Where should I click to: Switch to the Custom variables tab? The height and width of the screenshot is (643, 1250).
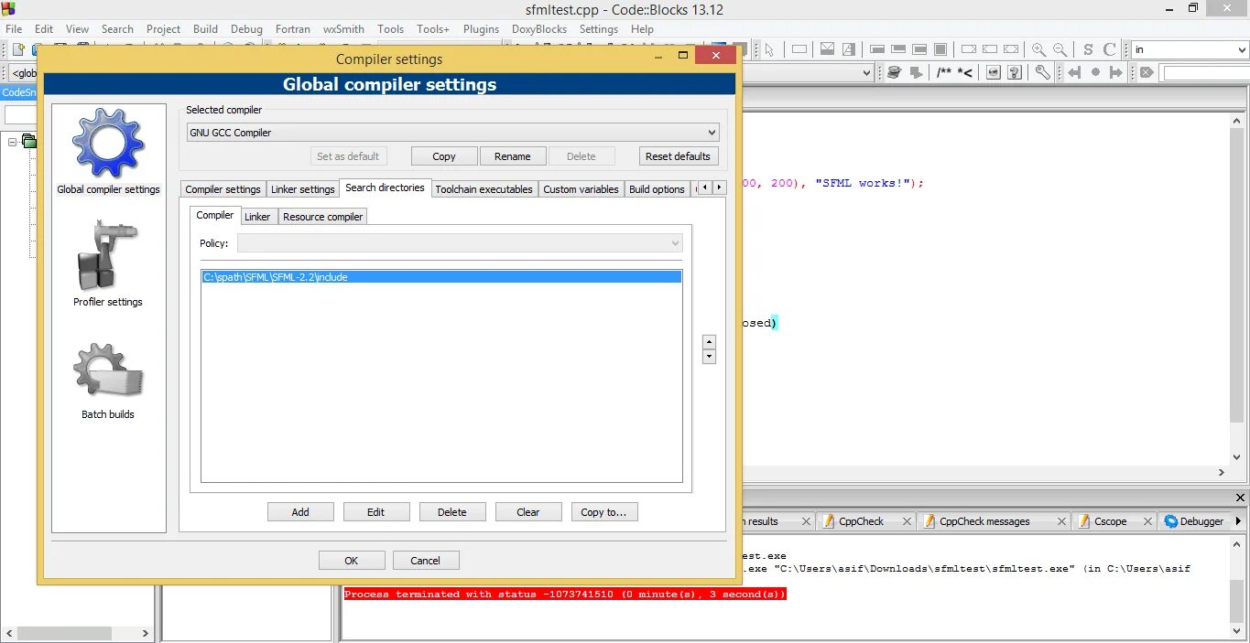[581, 189]
